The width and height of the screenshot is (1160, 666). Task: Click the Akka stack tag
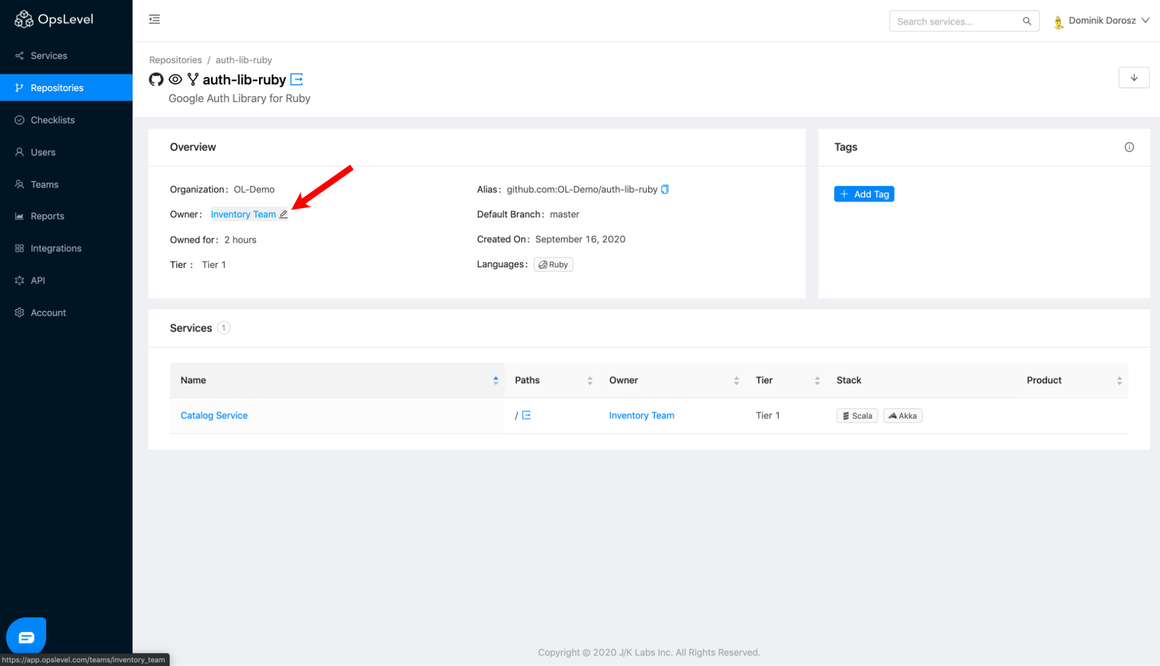(x=902, y=416)
